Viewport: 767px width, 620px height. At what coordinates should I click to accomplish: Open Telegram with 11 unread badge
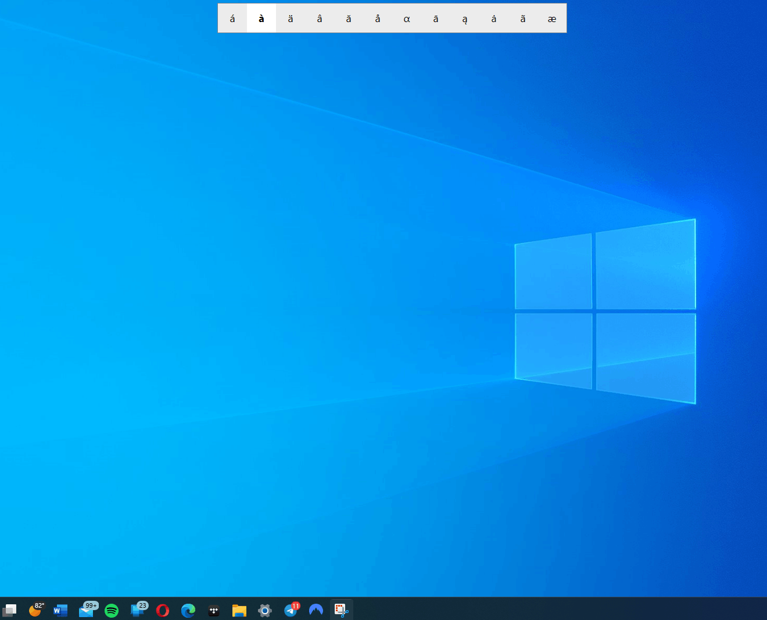pos(291,610)
